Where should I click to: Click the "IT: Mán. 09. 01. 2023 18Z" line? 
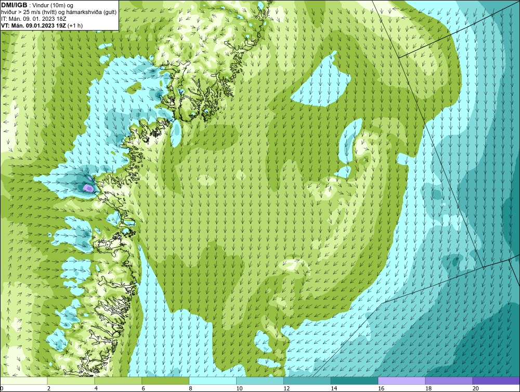pyautogui.click(x=34, y=19)
